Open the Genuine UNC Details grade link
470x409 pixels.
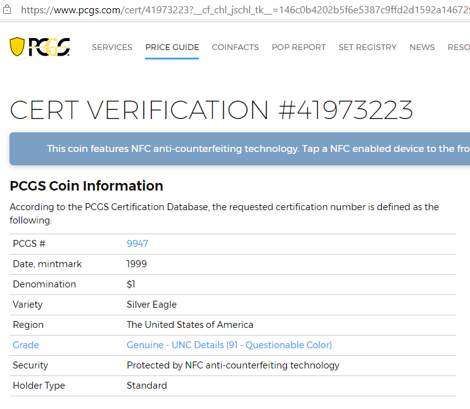pyautogui.click(x=229, y=345)
